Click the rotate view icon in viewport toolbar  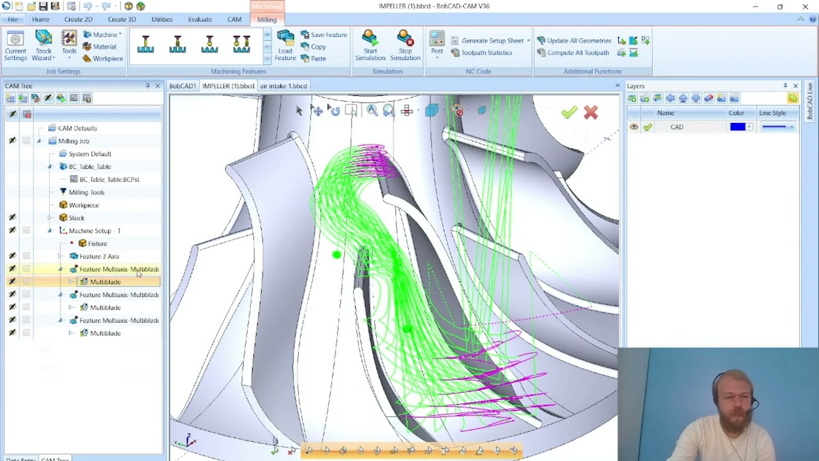click(335, 110)
